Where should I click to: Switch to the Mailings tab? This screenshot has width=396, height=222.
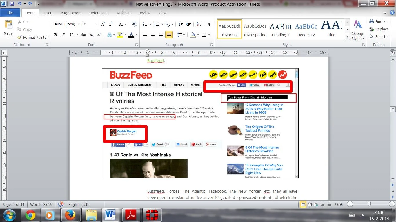123,13
